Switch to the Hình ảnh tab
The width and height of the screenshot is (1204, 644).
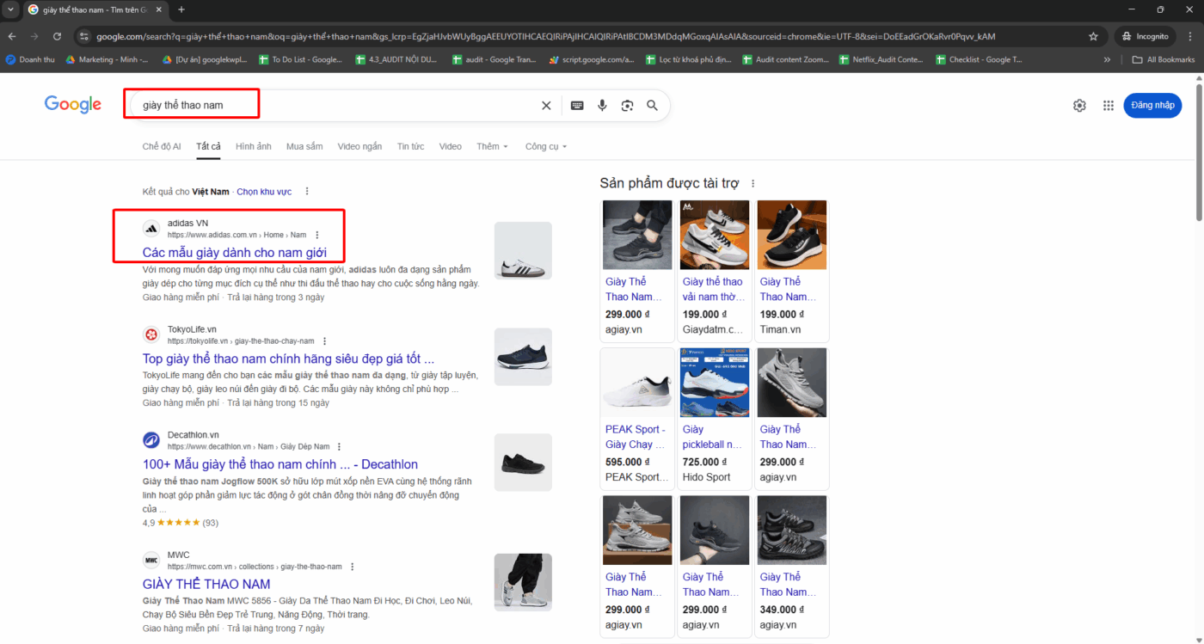tap(253, 146)
